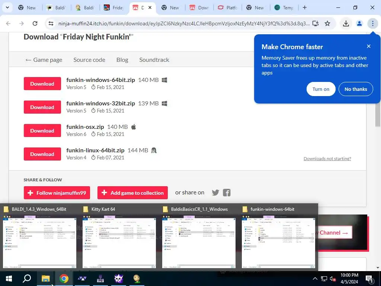Image resolution: width=381 pixels, height=286 pixels.
Task: Open clock showing 10:00 PM
Action: pos(349,279)
